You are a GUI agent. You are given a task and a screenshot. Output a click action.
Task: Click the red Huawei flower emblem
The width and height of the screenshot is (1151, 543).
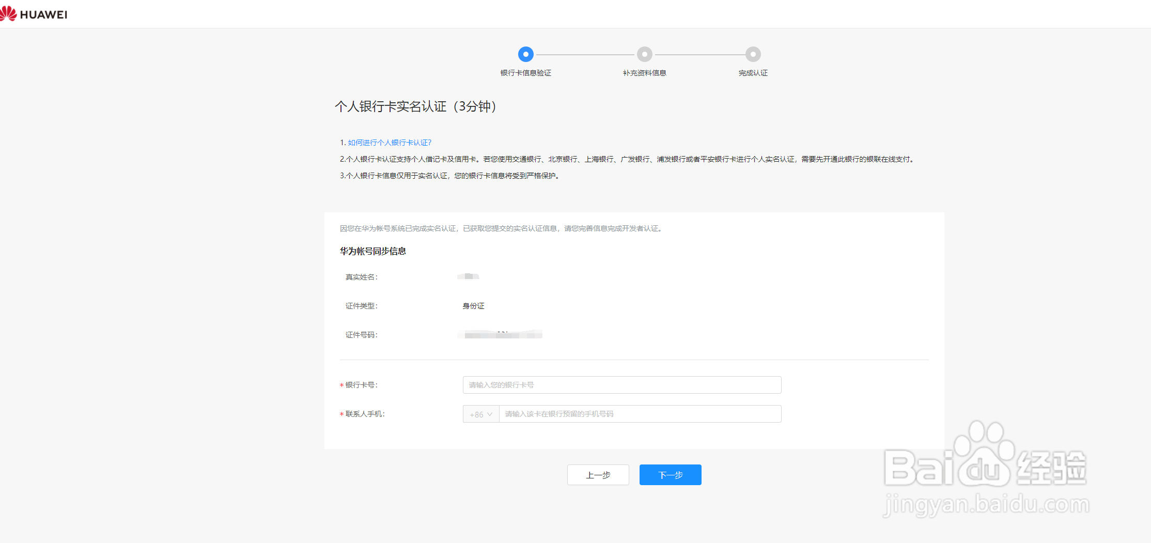coord(8,12)
